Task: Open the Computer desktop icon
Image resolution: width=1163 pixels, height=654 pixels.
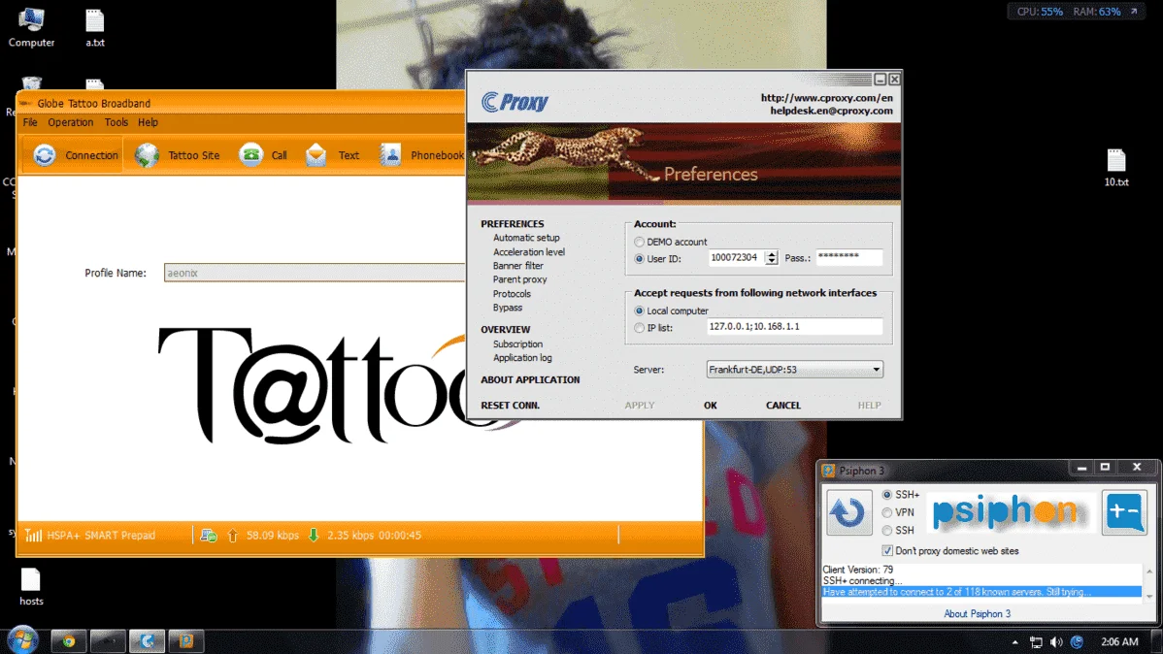Action: [31, 27]
